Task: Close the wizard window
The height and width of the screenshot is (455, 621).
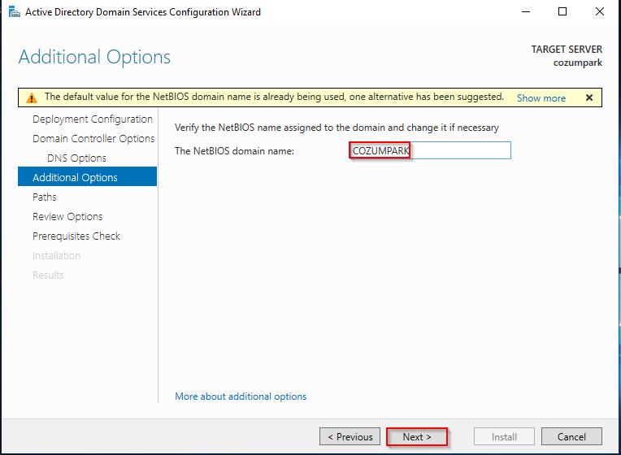Action: coord(600,12)
